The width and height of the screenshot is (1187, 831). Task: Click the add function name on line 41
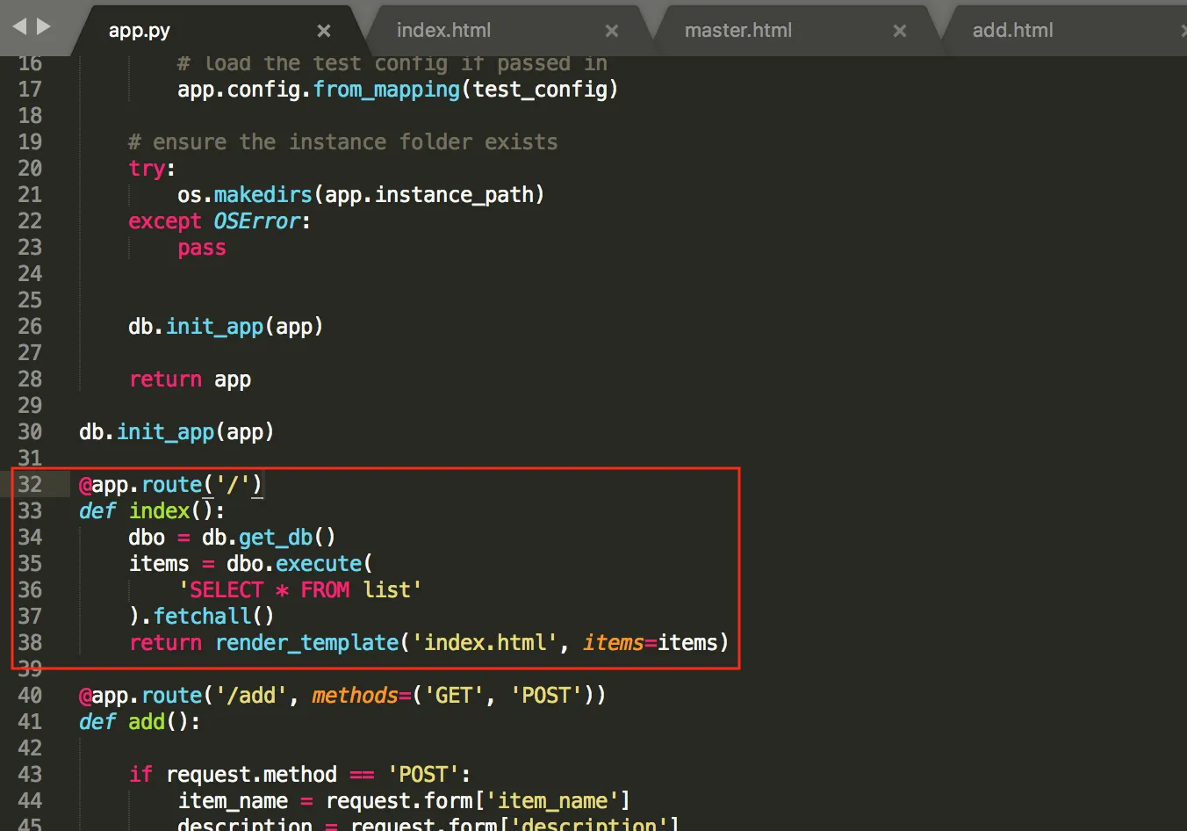[147, 722]
